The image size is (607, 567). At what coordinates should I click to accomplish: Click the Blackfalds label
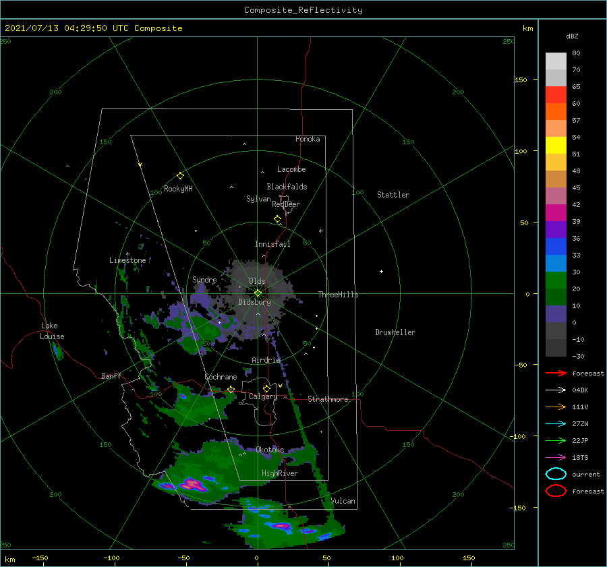pos(287,187)
